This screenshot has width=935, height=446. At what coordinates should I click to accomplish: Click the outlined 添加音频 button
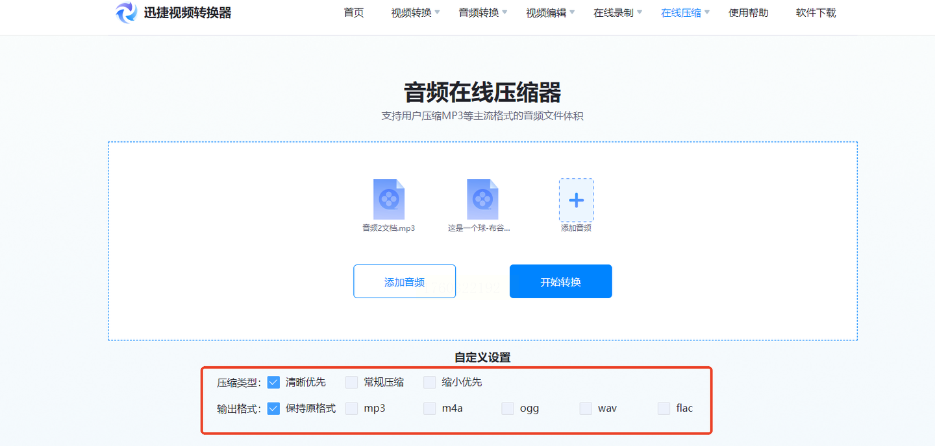tap(405, 281)
